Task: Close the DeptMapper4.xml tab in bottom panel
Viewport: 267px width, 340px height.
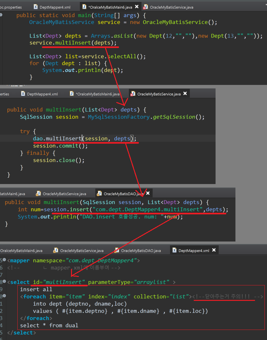Action: click(x=214, y=250)
